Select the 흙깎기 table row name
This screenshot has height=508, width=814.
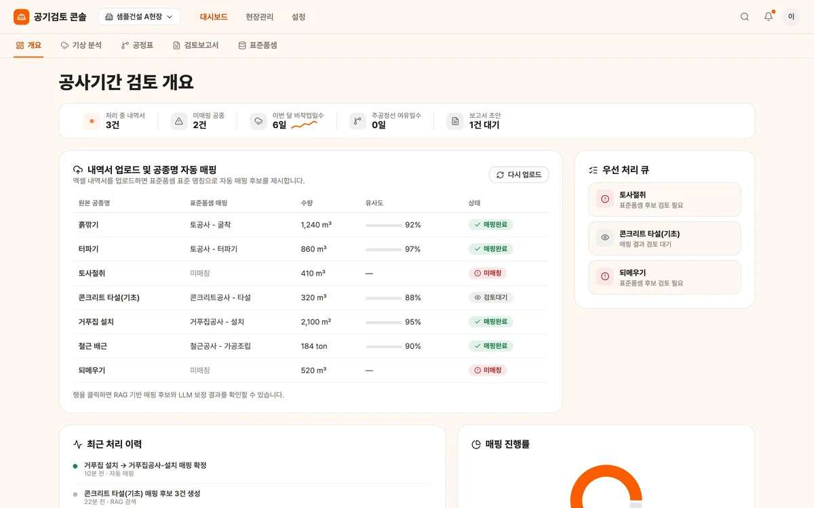(89, 225)
